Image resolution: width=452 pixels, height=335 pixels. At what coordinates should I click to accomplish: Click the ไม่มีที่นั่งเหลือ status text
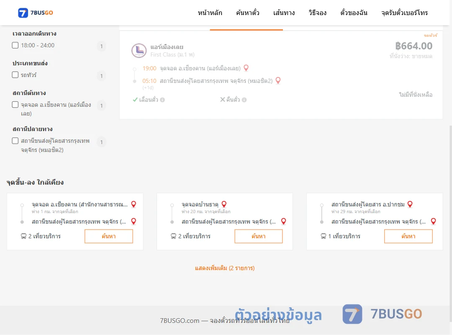tap(416, 95)
